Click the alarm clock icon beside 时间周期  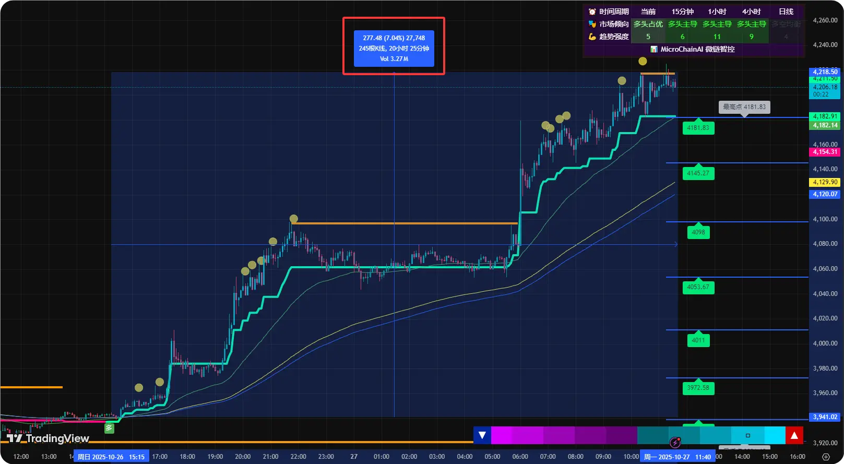[x=592, y=11]
